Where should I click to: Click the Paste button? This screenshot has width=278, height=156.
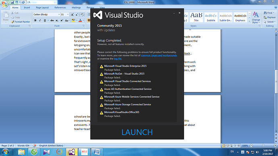(x=6, y=17)
